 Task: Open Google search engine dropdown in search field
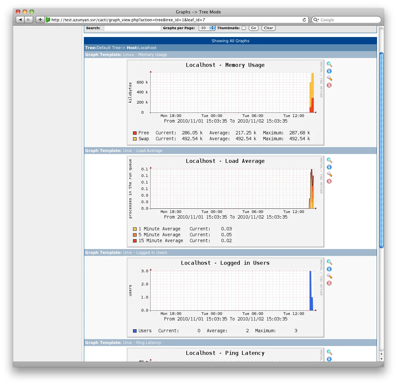point(316,20)
